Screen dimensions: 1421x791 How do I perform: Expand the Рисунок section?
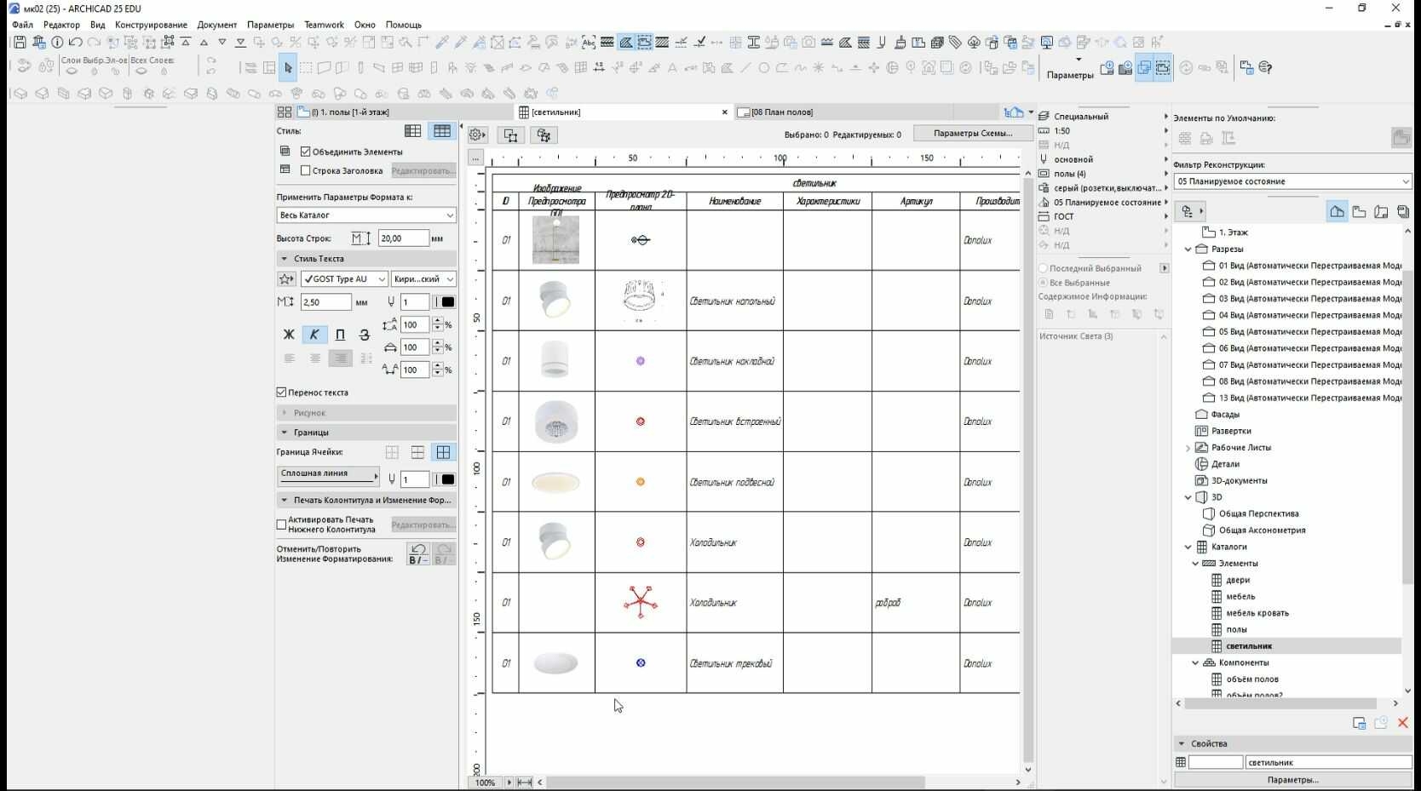(x=285, y=413)
